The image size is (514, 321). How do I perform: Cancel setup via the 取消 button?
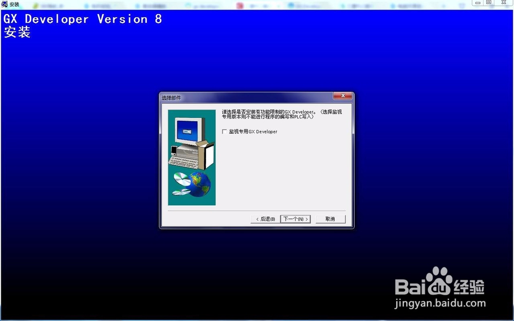pyautogui.click(x=331, y=219)
